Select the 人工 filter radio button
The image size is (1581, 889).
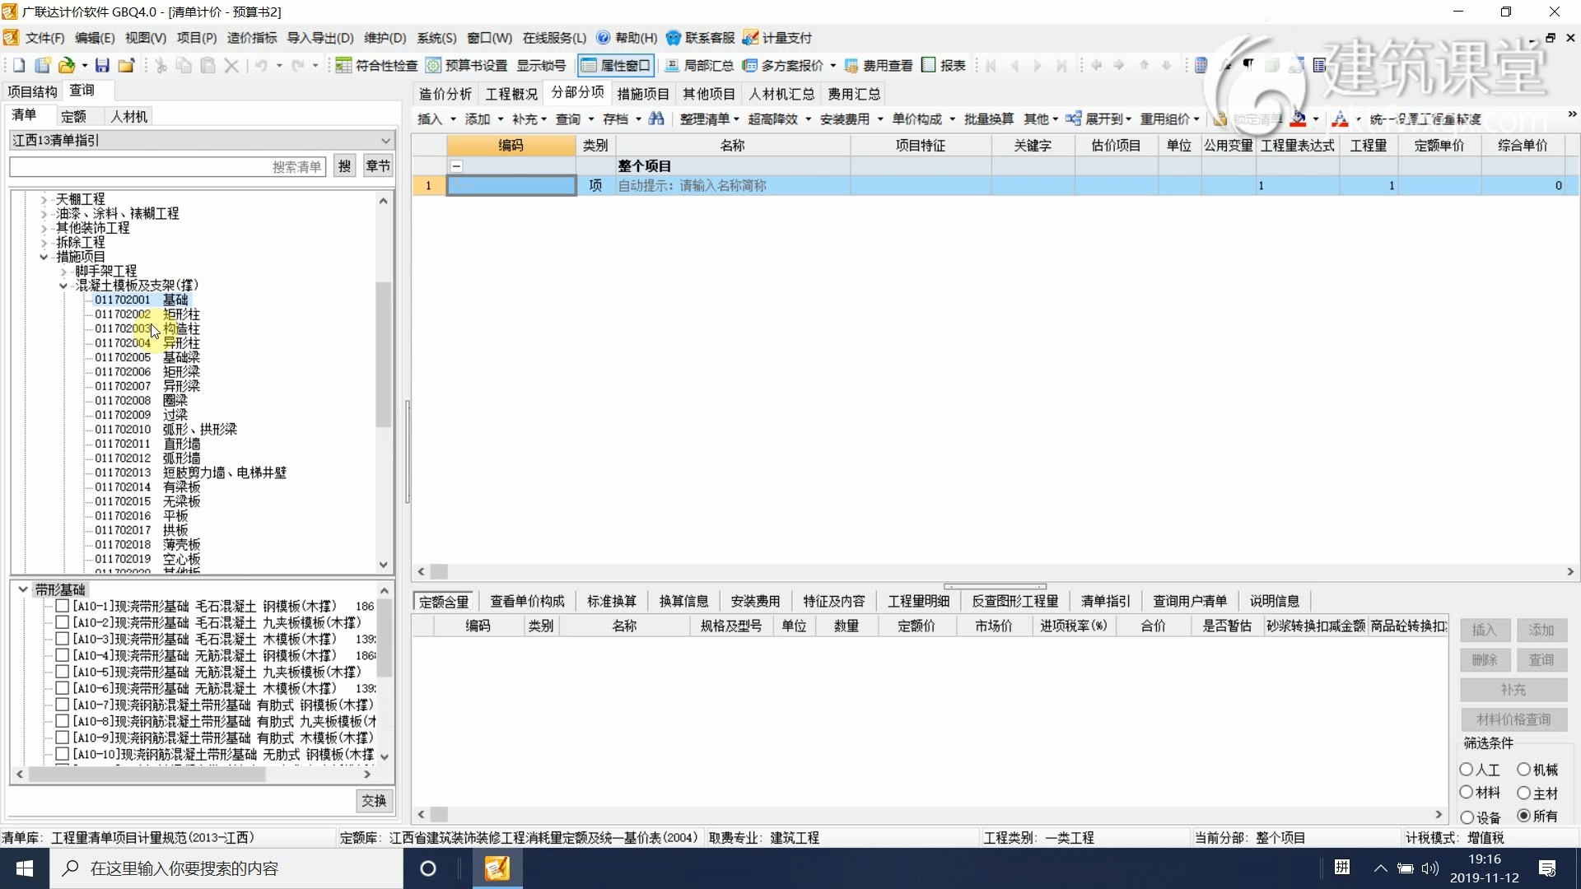point(1468,769)
